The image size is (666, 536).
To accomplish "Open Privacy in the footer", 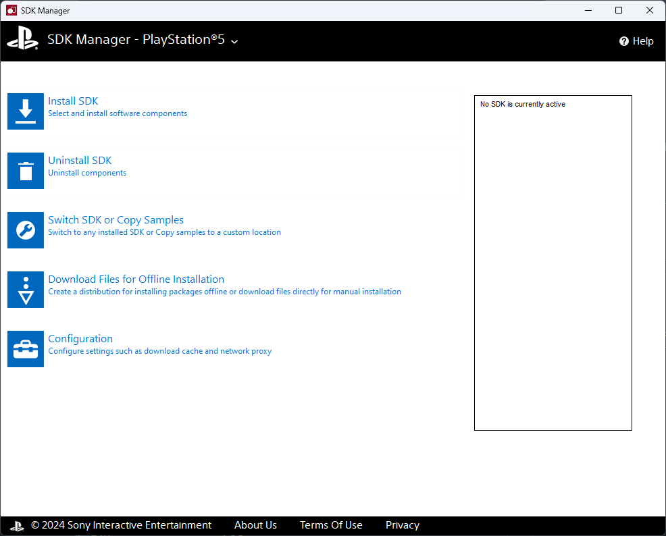I will [403, 525].
